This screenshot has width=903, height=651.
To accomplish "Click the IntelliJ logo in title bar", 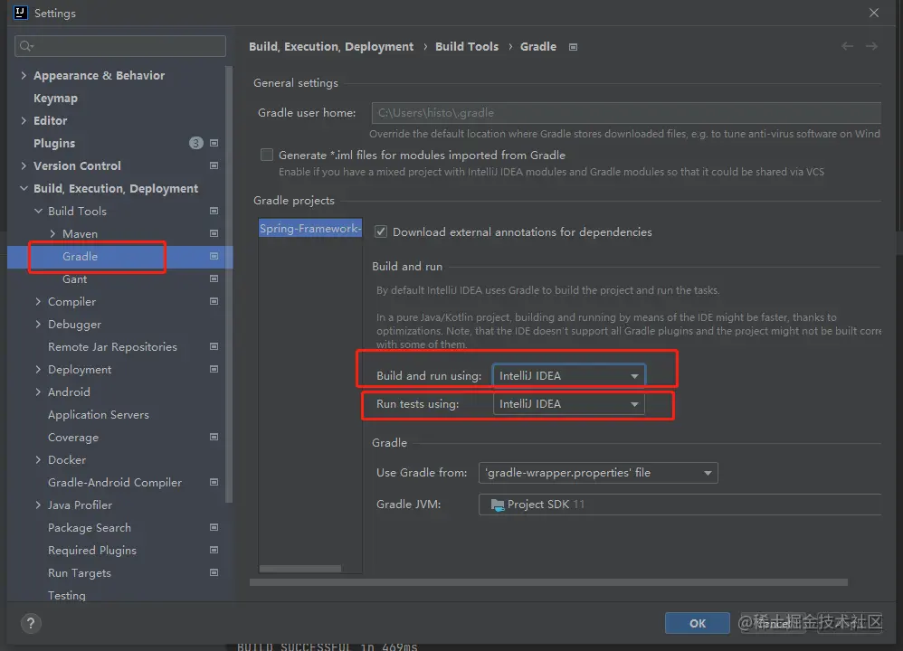I will (x=20, y=13).
